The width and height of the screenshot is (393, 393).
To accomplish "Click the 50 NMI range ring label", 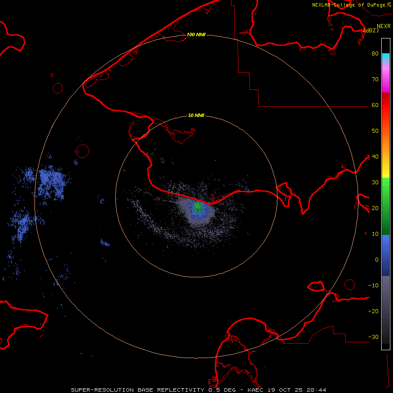I will coord(196,116).
